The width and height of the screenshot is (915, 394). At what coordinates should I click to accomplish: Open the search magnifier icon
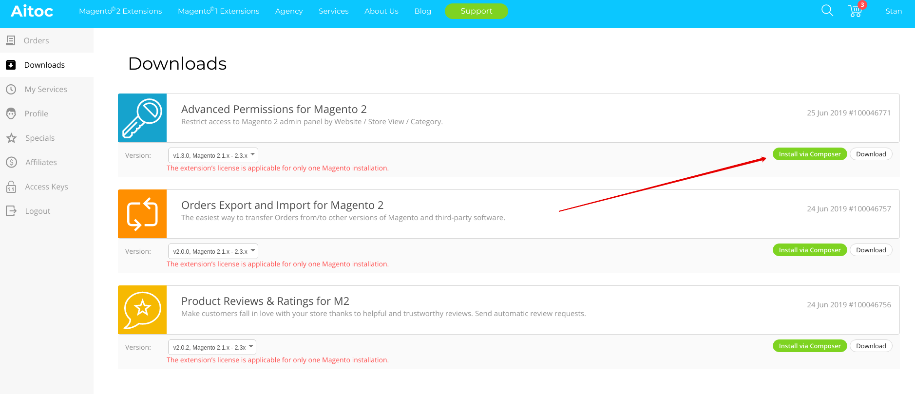[x=827, y=10]
